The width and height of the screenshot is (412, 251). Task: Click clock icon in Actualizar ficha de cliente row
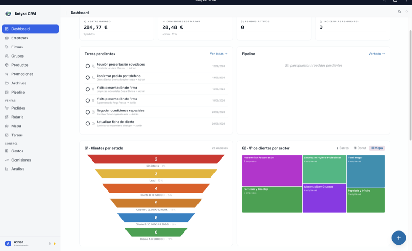(x=93, y=124)
